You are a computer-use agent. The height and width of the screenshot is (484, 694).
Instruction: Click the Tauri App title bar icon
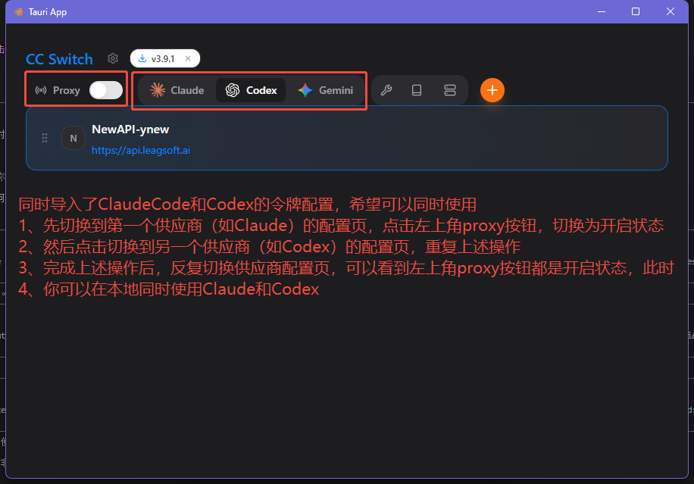[17, 11]
